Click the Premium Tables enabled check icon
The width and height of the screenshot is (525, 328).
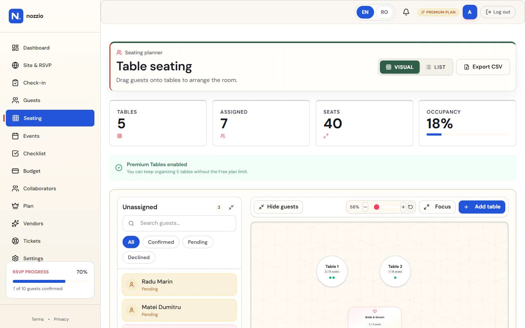click(119, 168)
